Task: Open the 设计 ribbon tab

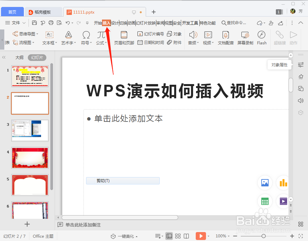Action: (x=115, y=23)
